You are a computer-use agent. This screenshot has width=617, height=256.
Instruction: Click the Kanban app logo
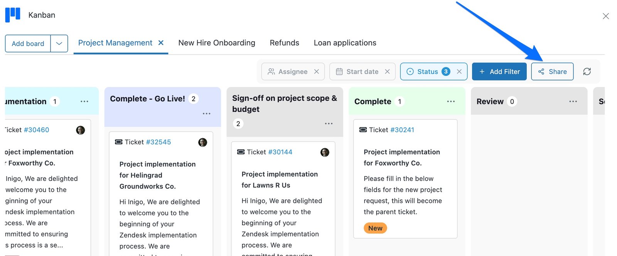(x=13, y=15)
